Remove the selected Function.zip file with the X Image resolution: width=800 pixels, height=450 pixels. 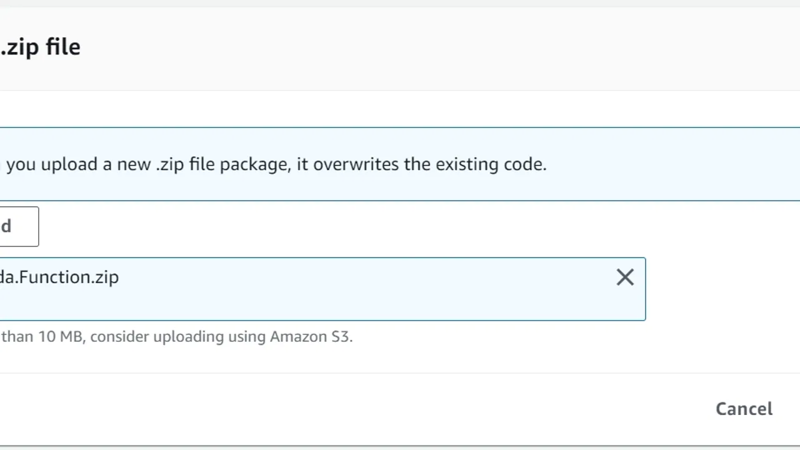coord(624,277)
